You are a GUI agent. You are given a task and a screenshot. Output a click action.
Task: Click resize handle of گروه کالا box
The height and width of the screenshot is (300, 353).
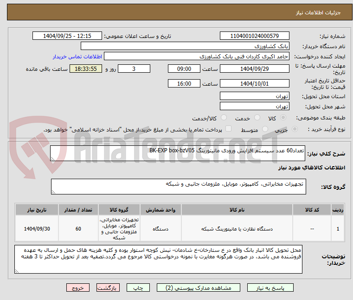coord(53,192)
